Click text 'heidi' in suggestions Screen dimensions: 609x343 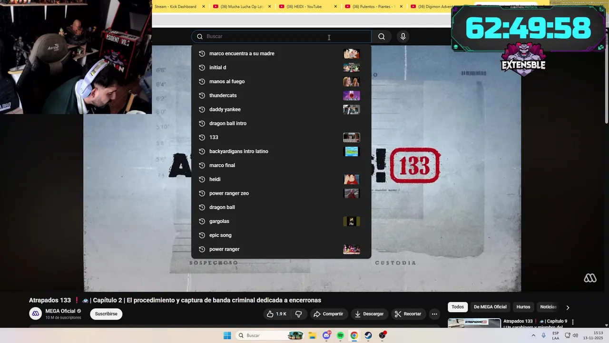(215, 179)
